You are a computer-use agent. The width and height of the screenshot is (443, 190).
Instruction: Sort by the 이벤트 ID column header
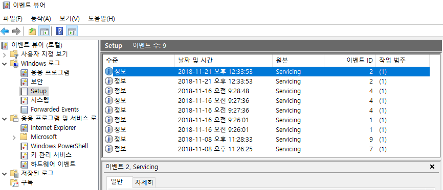(x=350, y=60)
